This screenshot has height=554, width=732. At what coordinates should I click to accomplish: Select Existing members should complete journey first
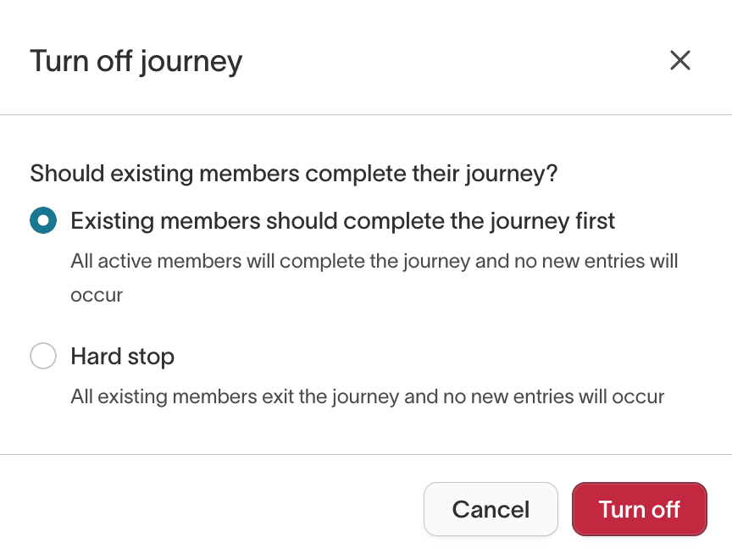43,220
